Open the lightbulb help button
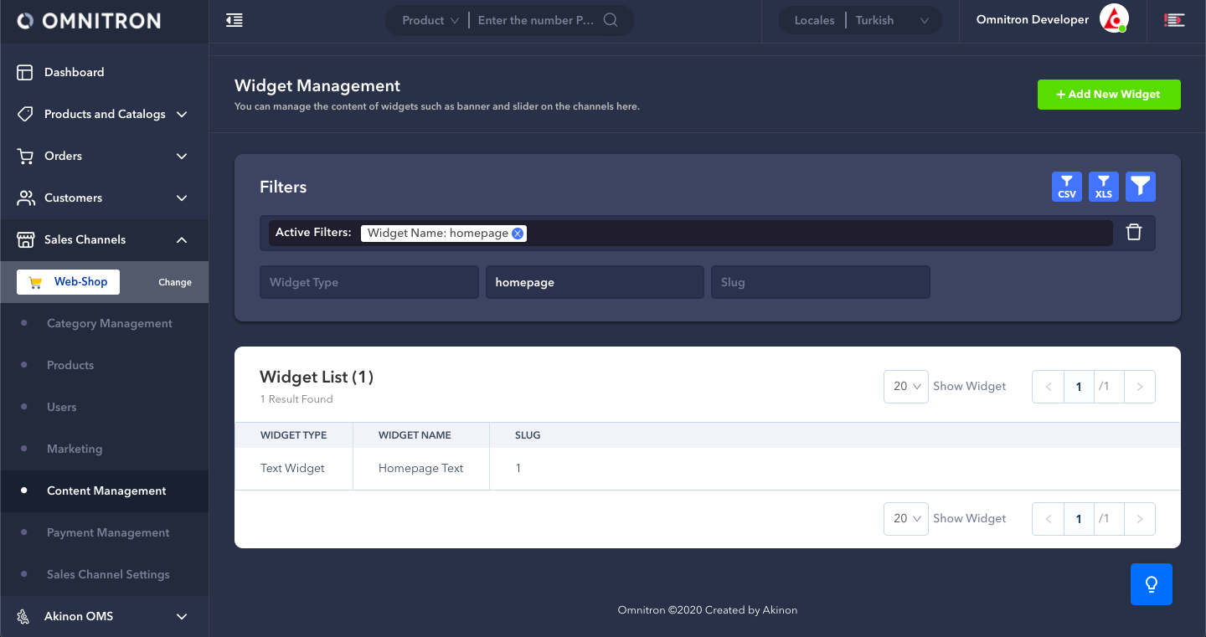The image size is (1206, 637). (x=1151, y=584)
